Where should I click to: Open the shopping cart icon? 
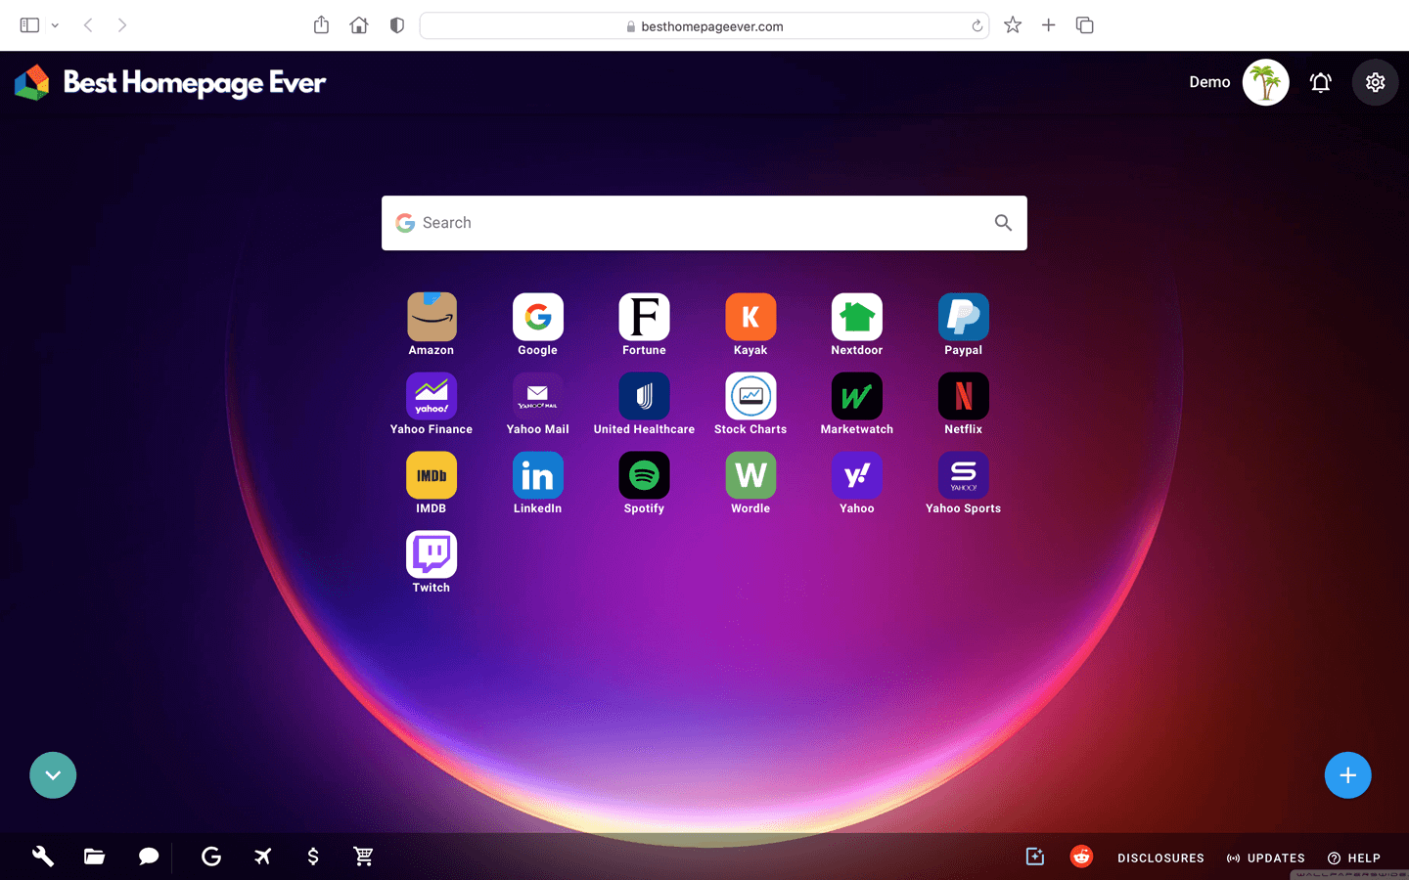(363, 856)
